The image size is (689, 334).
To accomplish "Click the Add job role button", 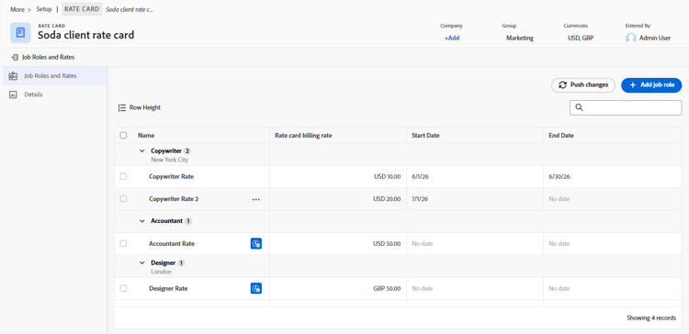I will (651, 85).
